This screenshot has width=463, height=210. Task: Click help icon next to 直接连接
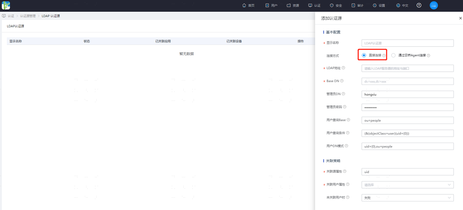pyautogui.click(x=384, y=56)
